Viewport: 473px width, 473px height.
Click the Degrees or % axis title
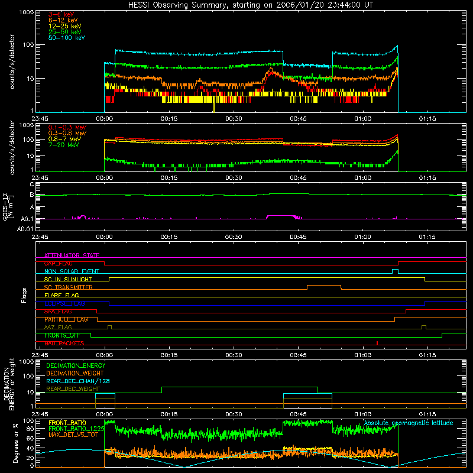[15, 443]
